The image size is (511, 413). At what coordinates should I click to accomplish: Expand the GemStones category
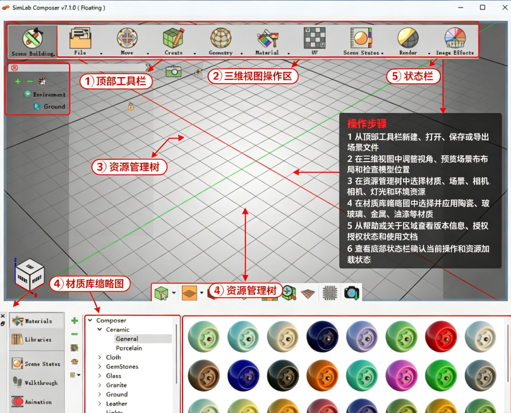click(x=100, y=366)
